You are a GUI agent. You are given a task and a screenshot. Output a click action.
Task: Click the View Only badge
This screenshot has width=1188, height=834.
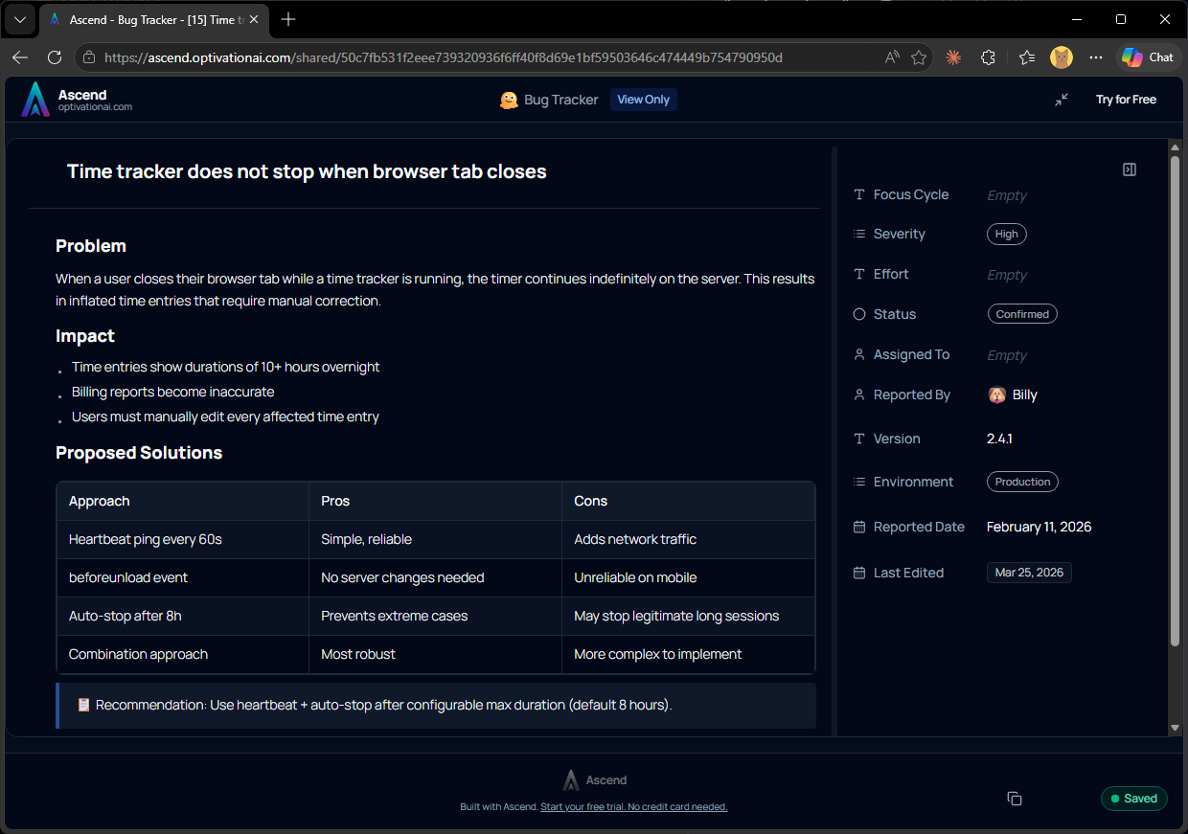click(x=644, y=100)
